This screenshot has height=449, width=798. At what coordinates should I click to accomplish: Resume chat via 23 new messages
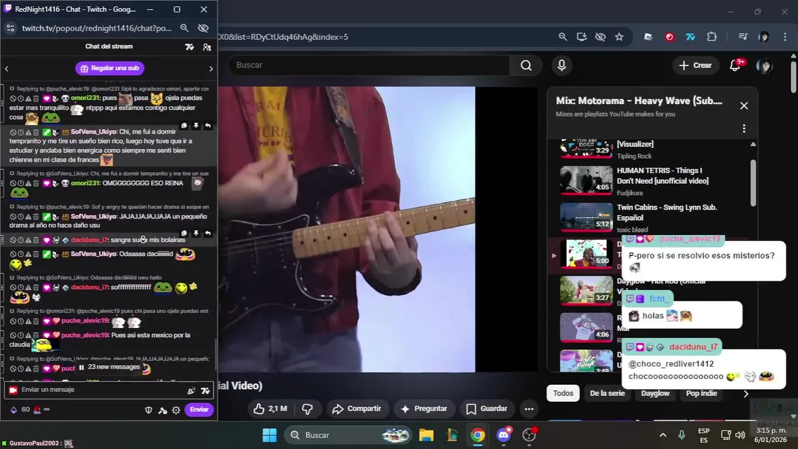click(109, 367)
